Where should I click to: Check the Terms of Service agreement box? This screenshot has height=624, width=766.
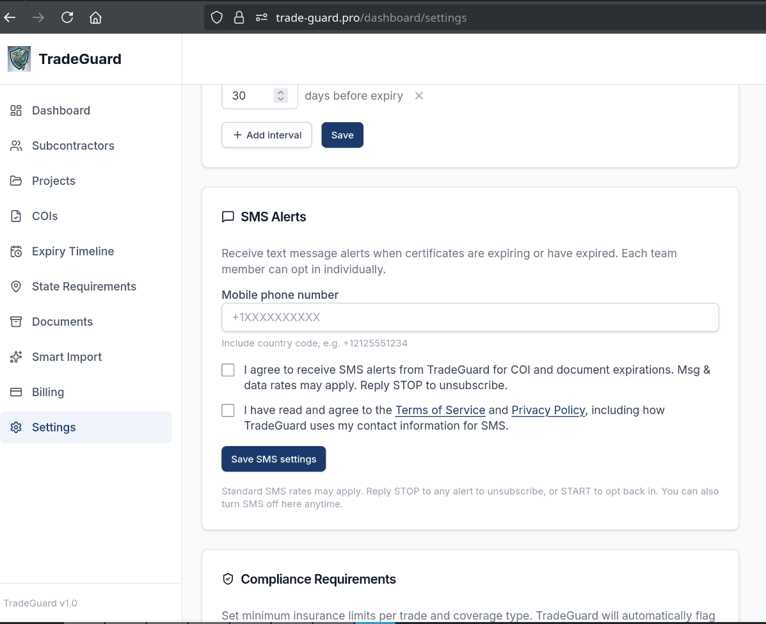[x=228, y=410]
